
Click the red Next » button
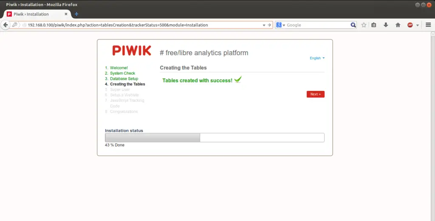point(316,94)
